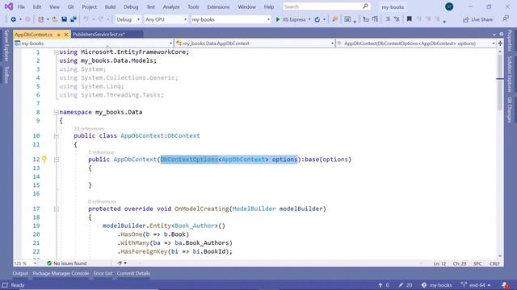Collapse the using directives block on line 1
The width and height of the screenshot is (517, 290).
[56, 52]
